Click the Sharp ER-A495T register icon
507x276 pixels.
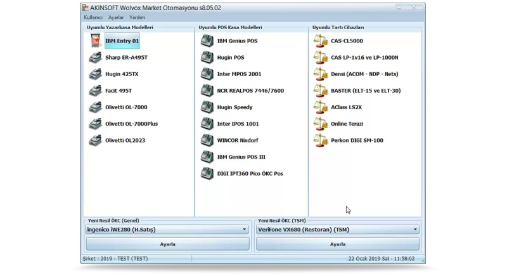tap(95, 58)
